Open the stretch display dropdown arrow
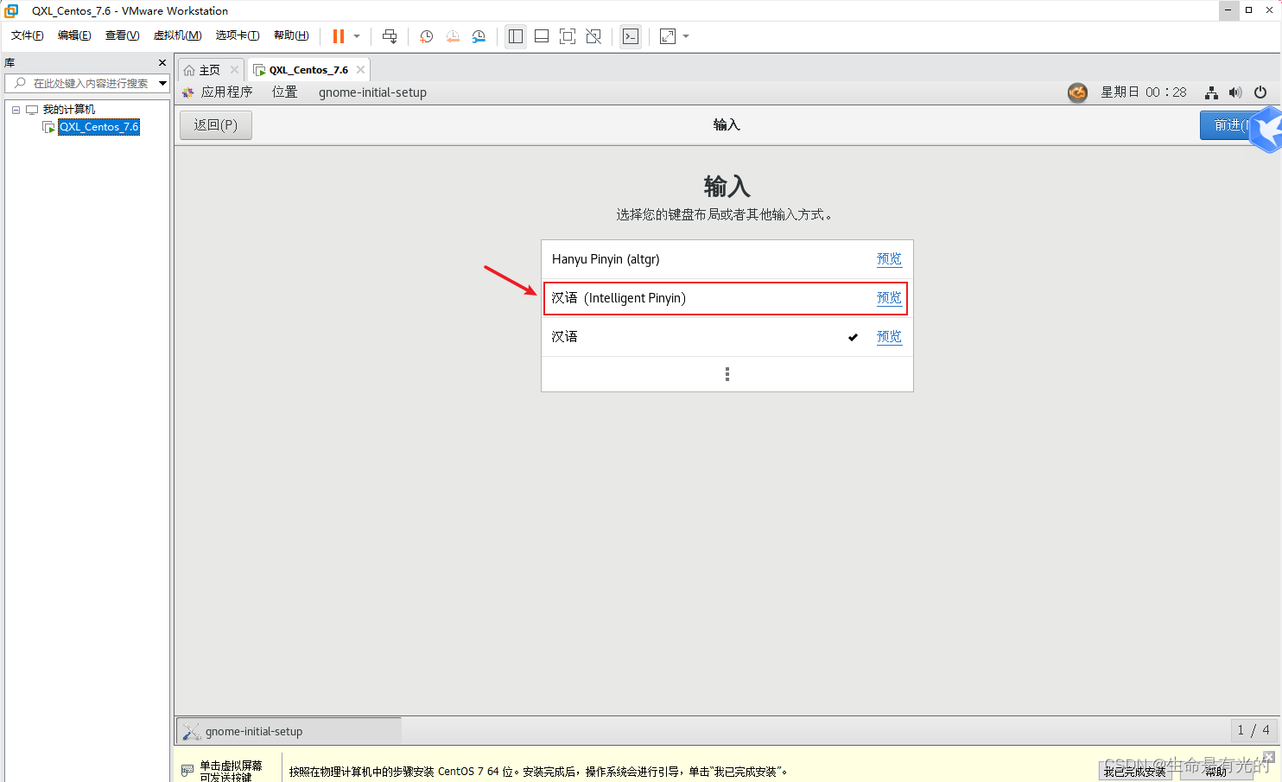 (686, 36)
